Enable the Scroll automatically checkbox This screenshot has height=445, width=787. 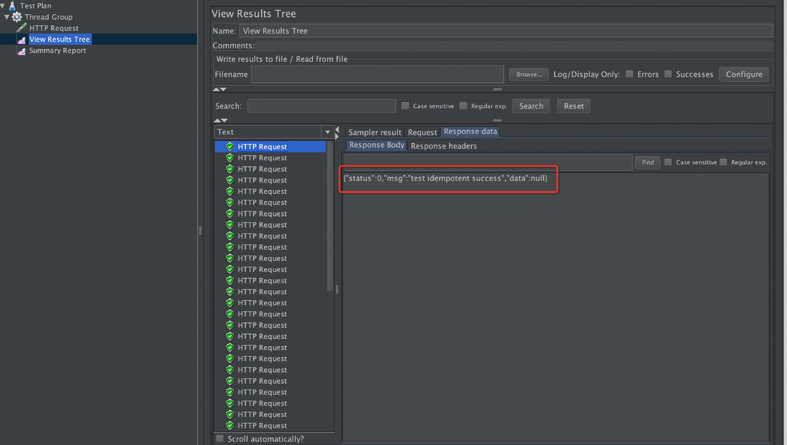(x=220, y=439)
